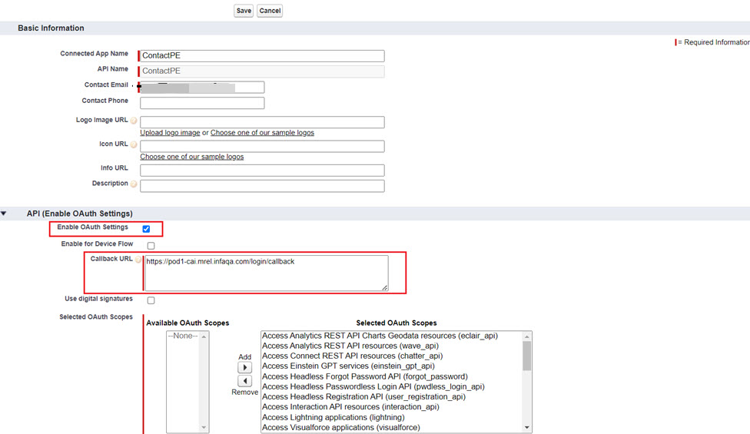Select the eclair_api scope entry
This screenshot has height=434, width=750.
pyautogui.click(x=380, y=336)
